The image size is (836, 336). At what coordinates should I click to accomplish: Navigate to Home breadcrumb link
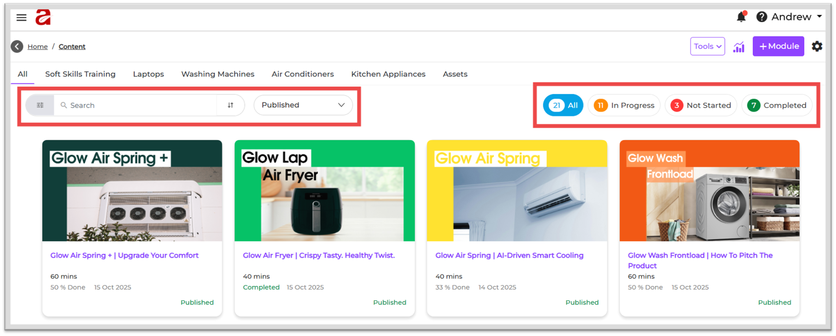click(x=37, y=47)
